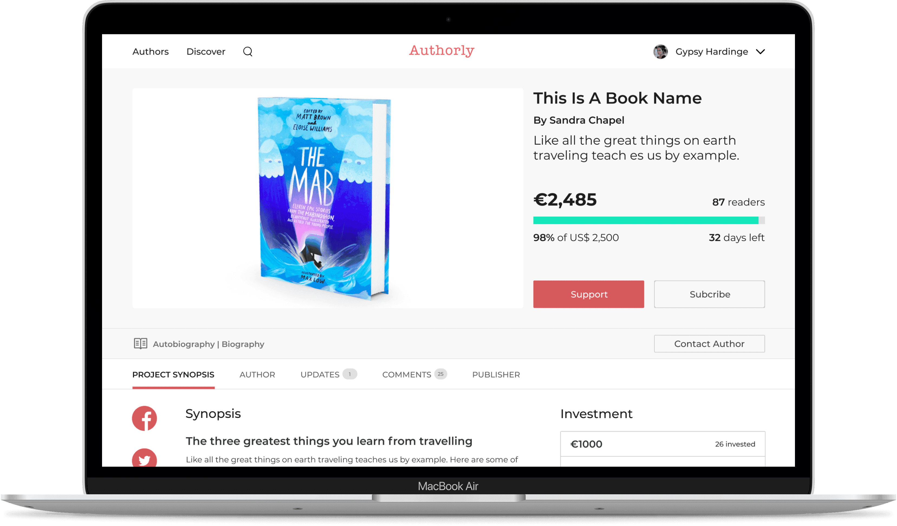Click the Subcribe button
This screenshot has width=897, height=526.
click(709, 294)
